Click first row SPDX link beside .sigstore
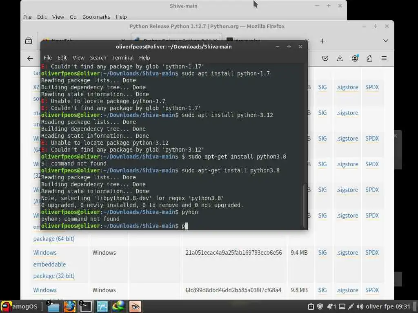 (372, 87)
